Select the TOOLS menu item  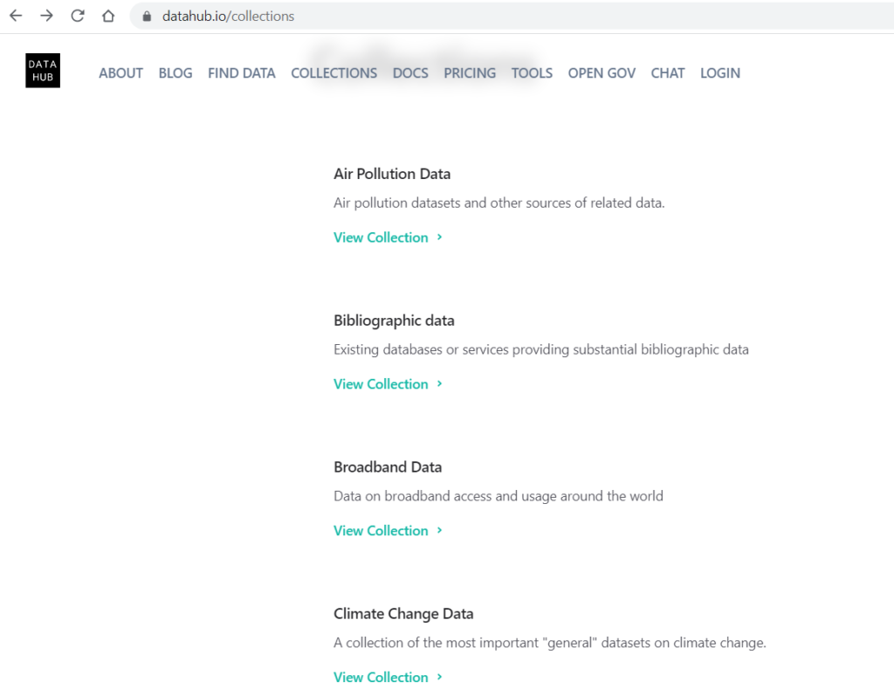click(532, 73)
